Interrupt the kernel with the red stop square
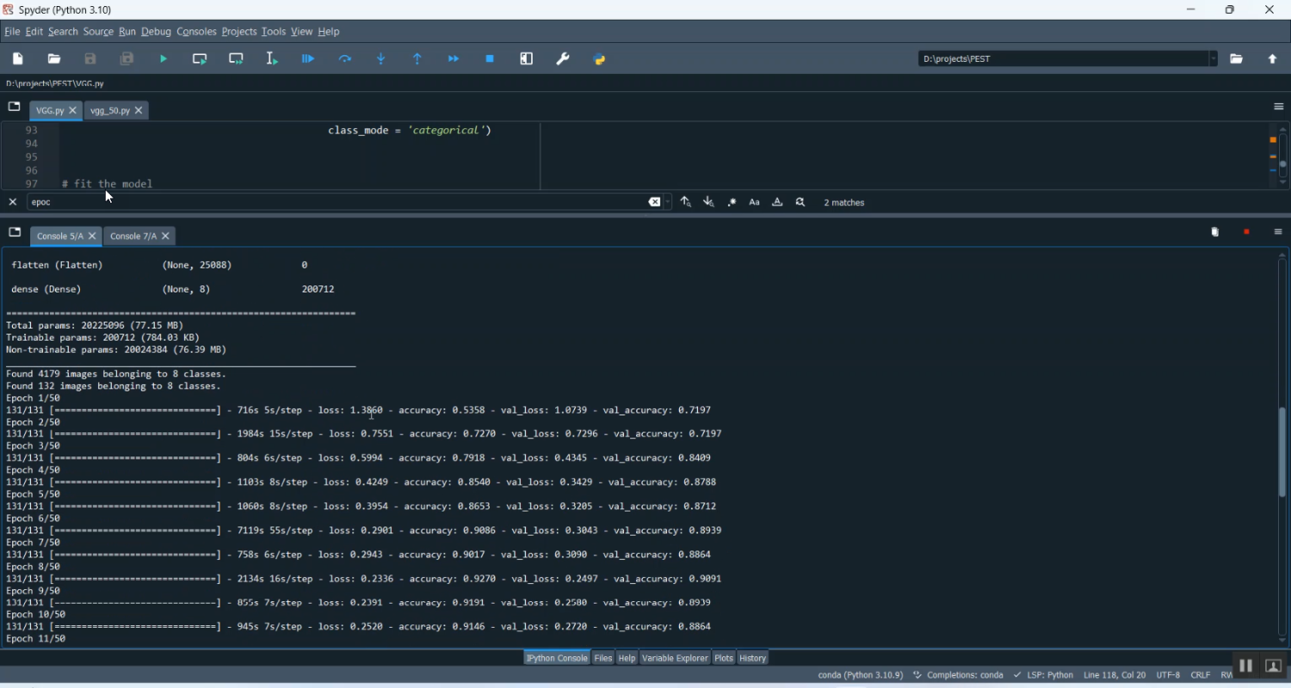Viewport: 1291px width, 688px height. 1247,232
